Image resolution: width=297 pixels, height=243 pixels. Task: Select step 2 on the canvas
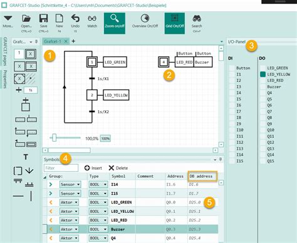92,95
